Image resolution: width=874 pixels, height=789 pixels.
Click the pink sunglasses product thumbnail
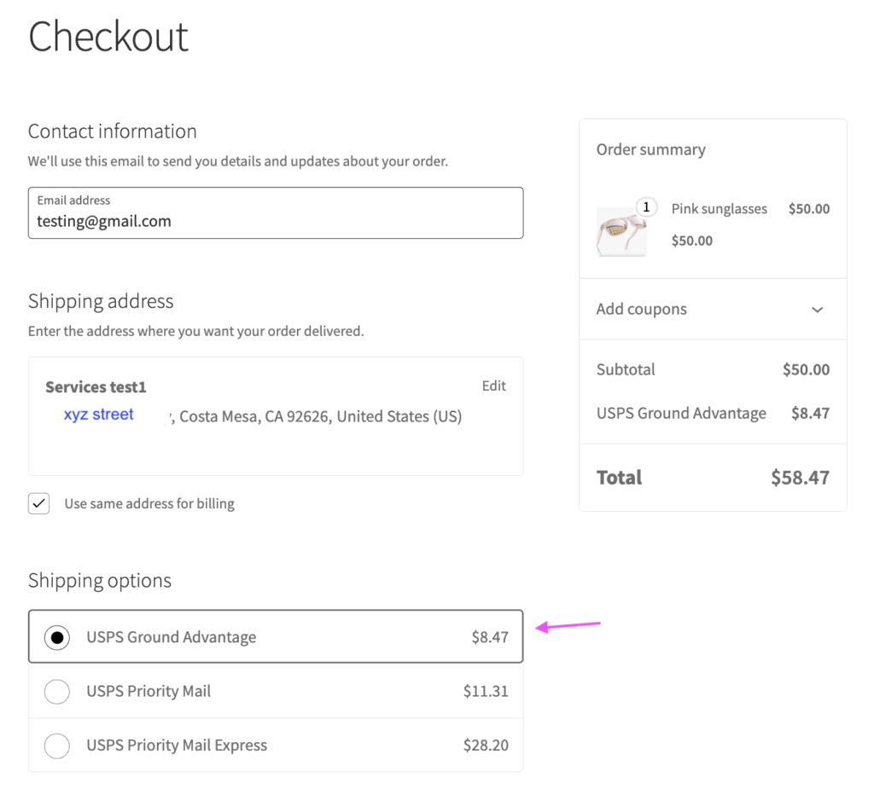click(x=621, y=232)
